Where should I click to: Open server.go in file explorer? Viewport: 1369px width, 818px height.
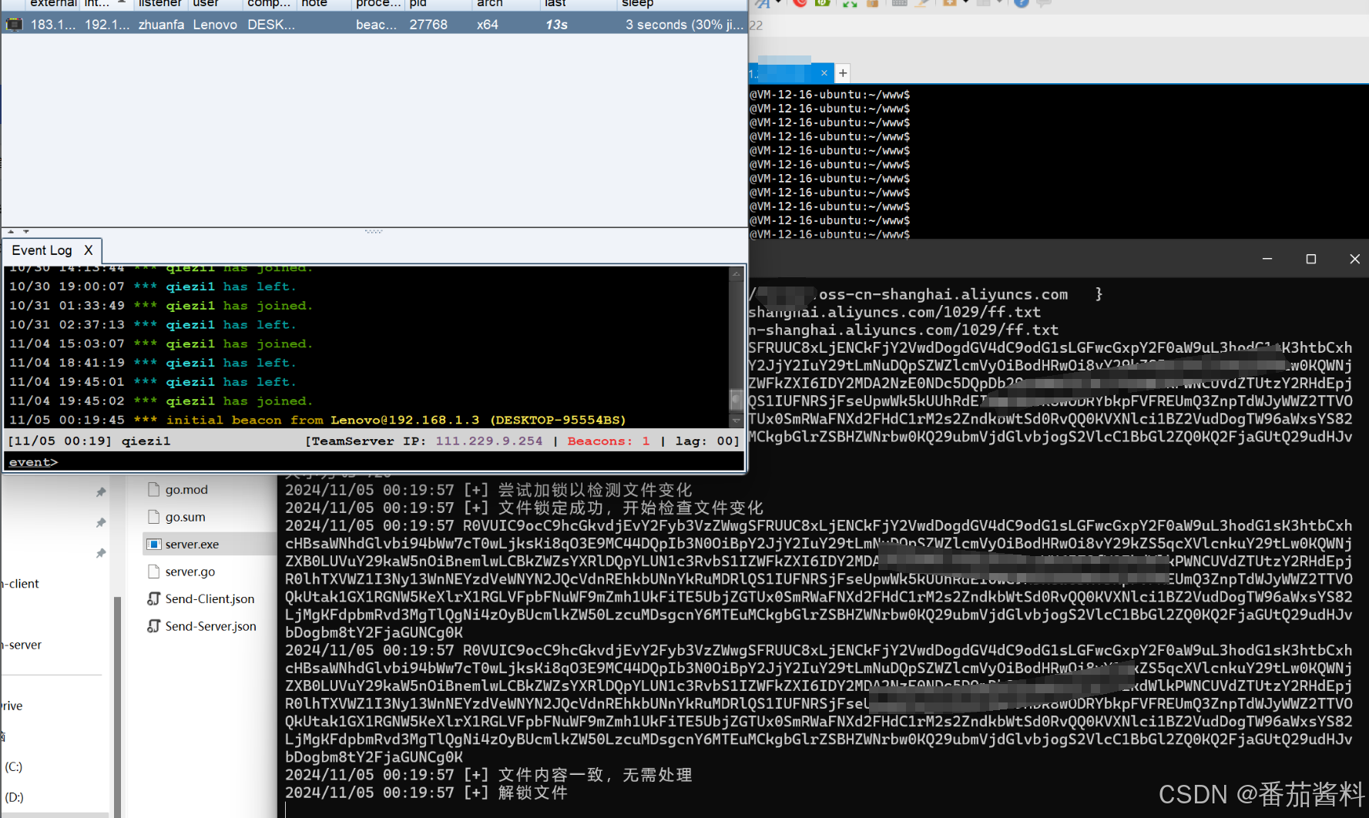(x=190, y=572)
